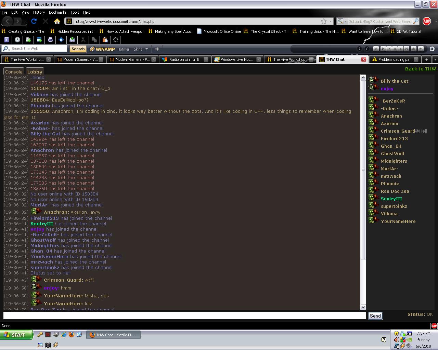Click the site identity icon in URL bar
This screenshot has width=438, height=350.
(x=69, y=21)
